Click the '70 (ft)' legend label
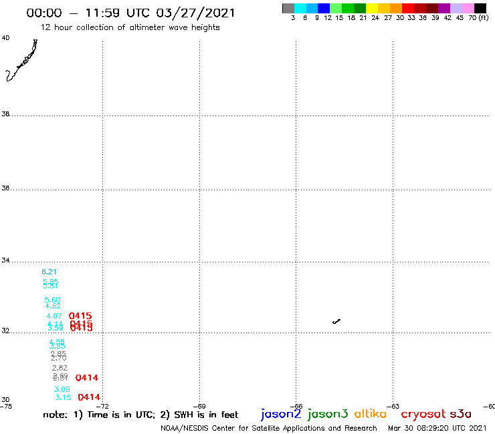 click(478, 18)
